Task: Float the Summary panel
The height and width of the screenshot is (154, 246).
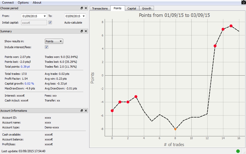Action: click(81, 31)
